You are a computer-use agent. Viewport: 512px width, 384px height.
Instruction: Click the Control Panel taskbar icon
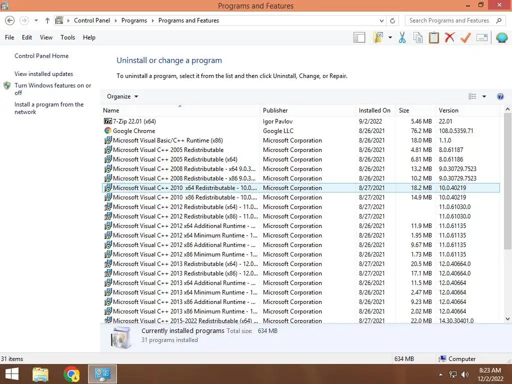[x=102, y=374]
